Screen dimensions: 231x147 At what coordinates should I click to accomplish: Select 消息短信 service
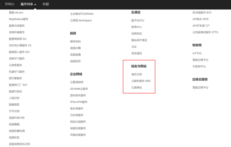point(137,34)
